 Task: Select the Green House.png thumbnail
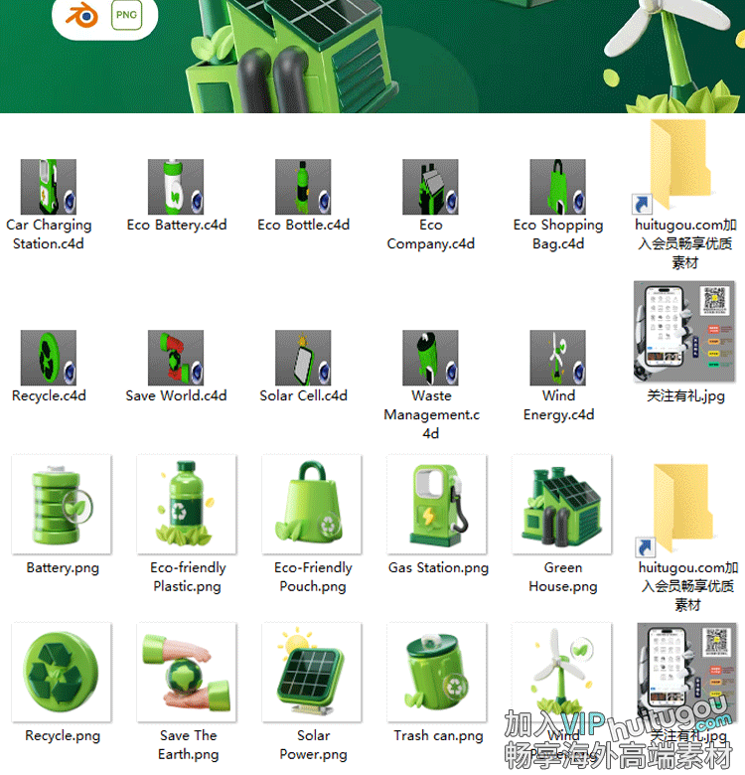click(562, 504)
